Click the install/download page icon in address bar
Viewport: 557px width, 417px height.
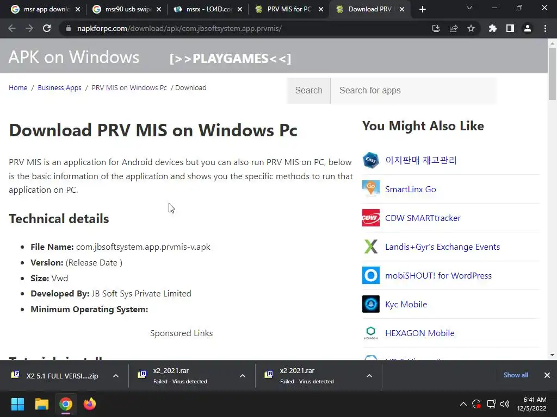pos(436,28)
